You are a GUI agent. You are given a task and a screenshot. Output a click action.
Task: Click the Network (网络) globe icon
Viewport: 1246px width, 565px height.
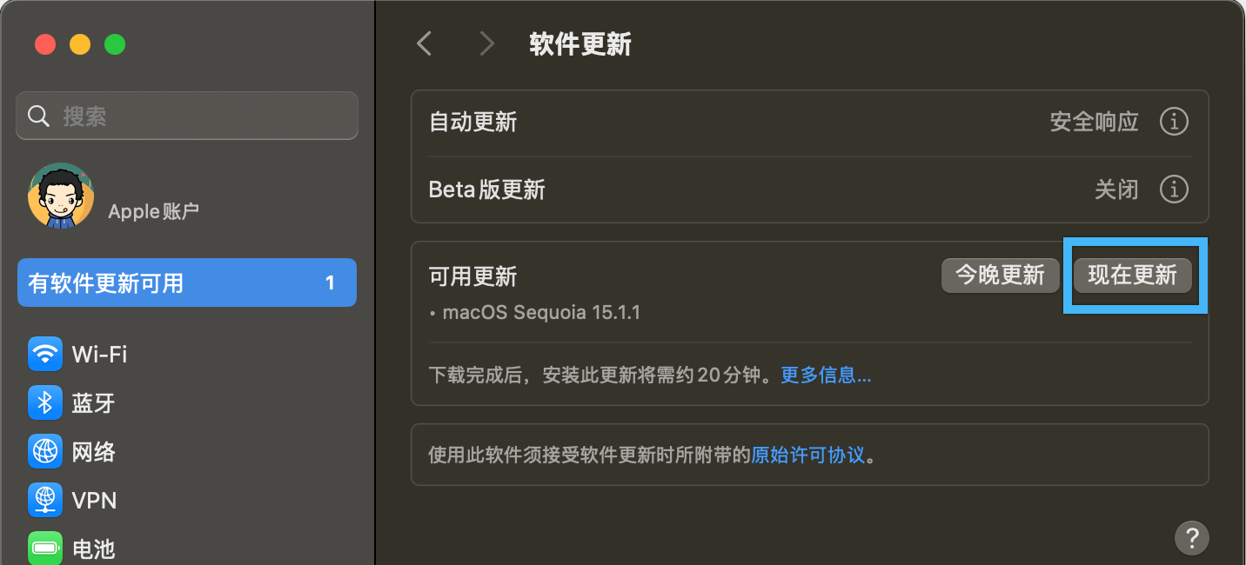click(x=45, y=451)
